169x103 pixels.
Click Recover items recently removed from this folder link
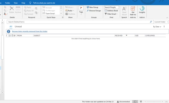click(30, 31)
